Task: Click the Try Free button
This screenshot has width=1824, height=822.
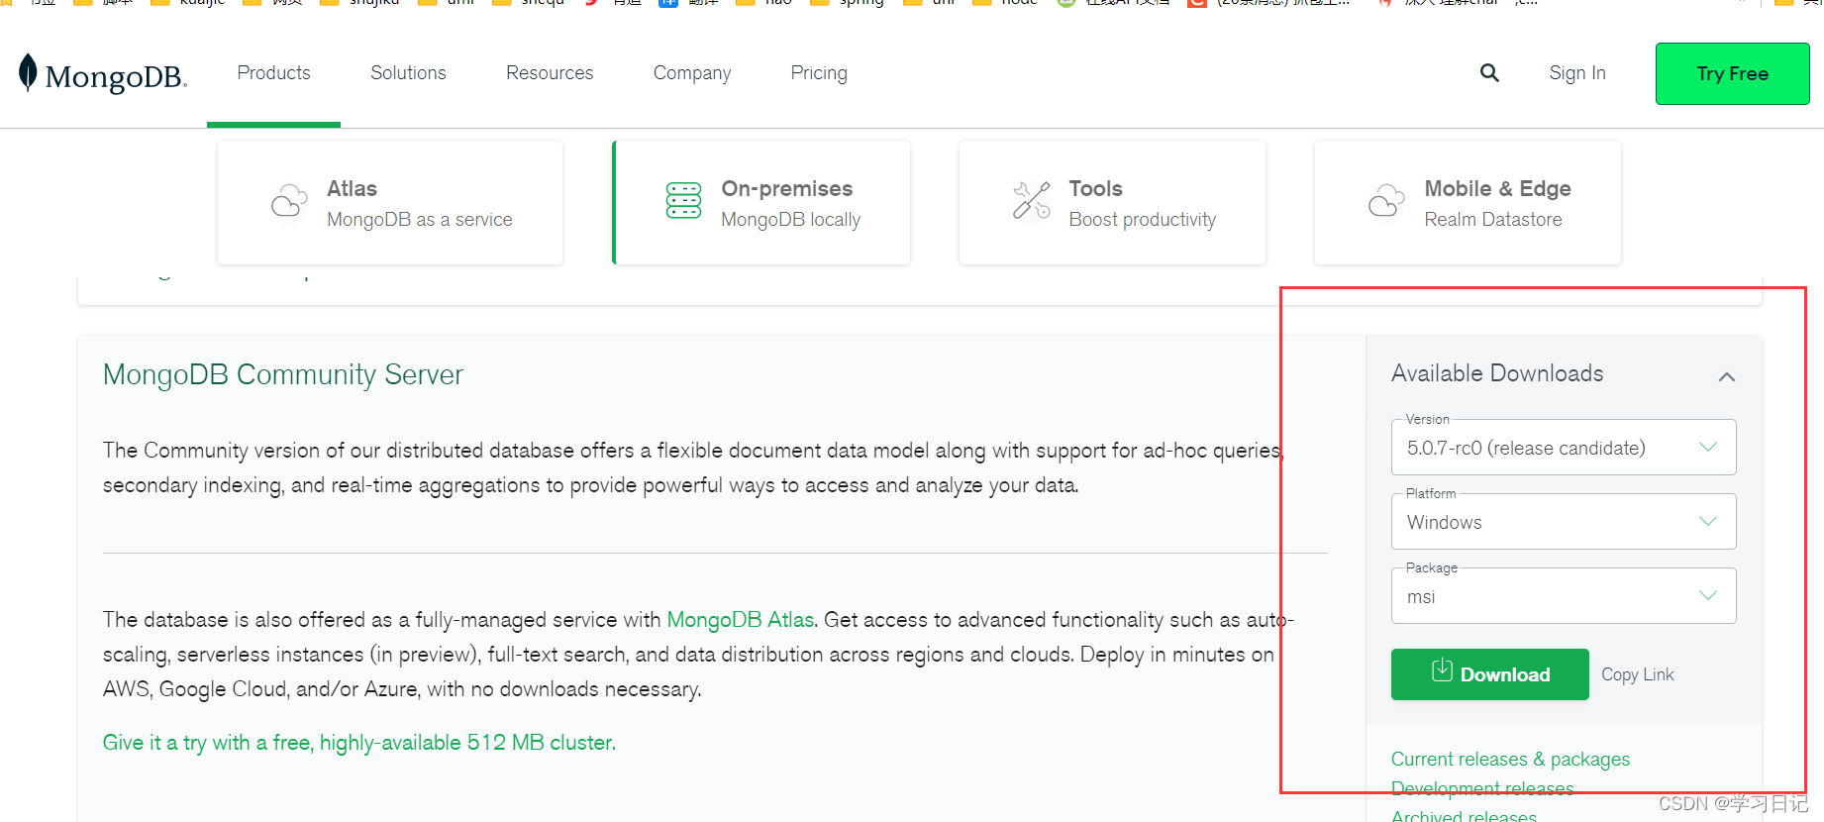Action: (1732, 73)
